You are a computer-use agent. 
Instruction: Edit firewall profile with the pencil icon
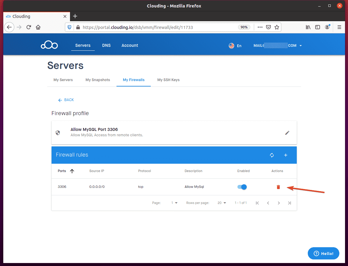click(x=287, y=133)
